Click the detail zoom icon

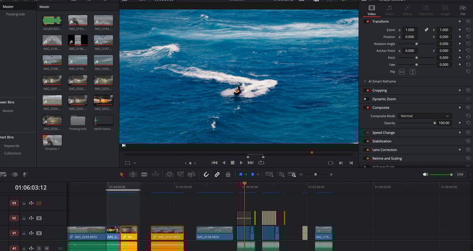(281, 175)
